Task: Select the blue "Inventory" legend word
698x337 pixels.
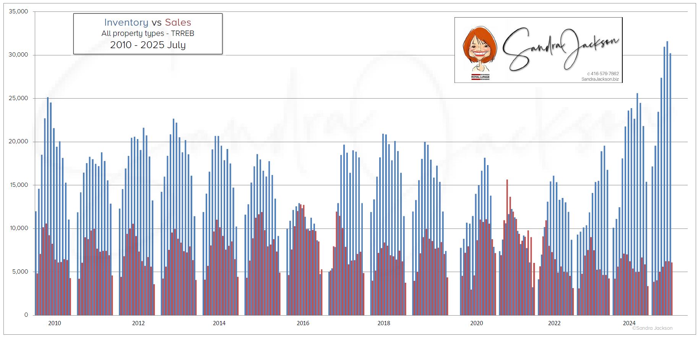Action: point(126,23)
